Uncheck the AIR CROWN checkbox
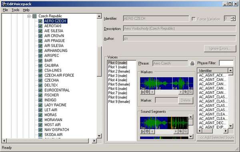240x152 pixels. 40,36
